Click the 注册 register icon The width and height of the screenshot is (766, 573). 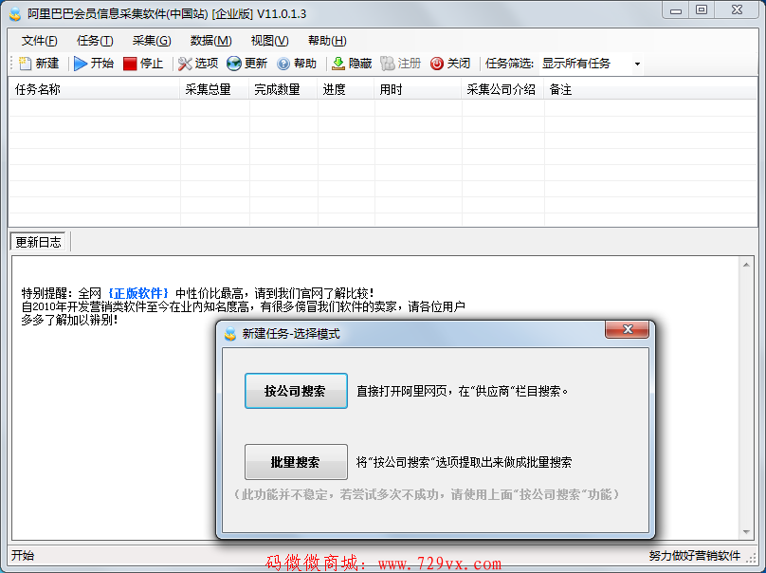click(388, 64)
